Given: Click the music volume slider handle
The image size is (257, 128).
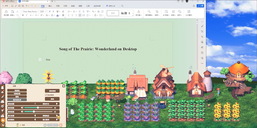Looking at the screenshot, I should click(x=38, y=108).
